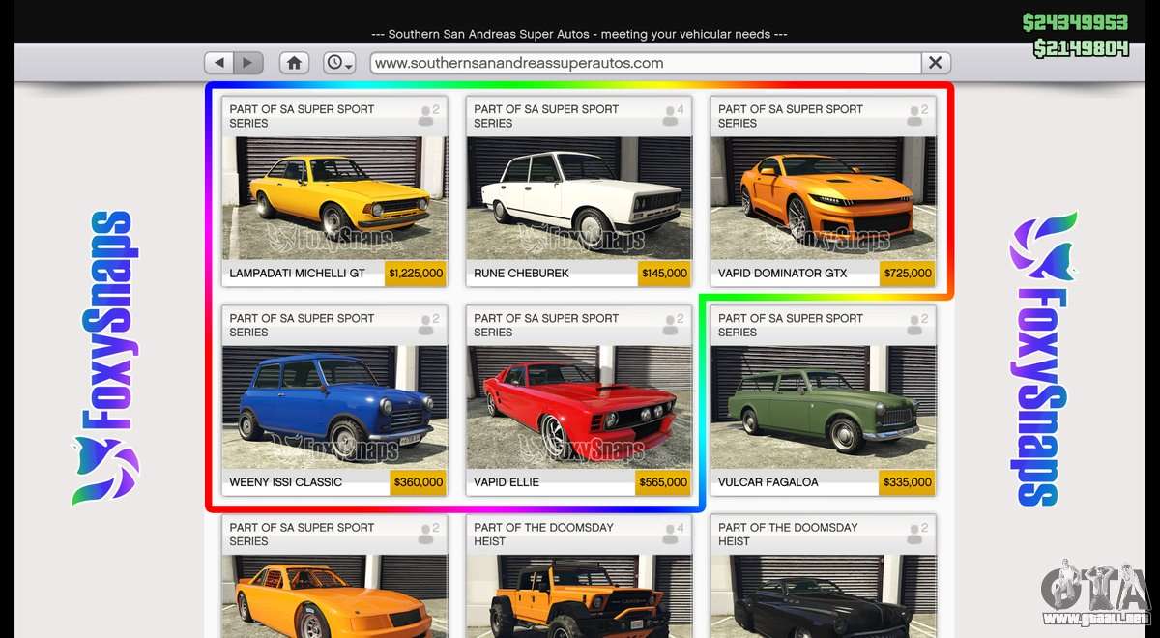Click the LAMPADATI MICHELLI GT name
The image size is (1160, 638).
[298, 274]
